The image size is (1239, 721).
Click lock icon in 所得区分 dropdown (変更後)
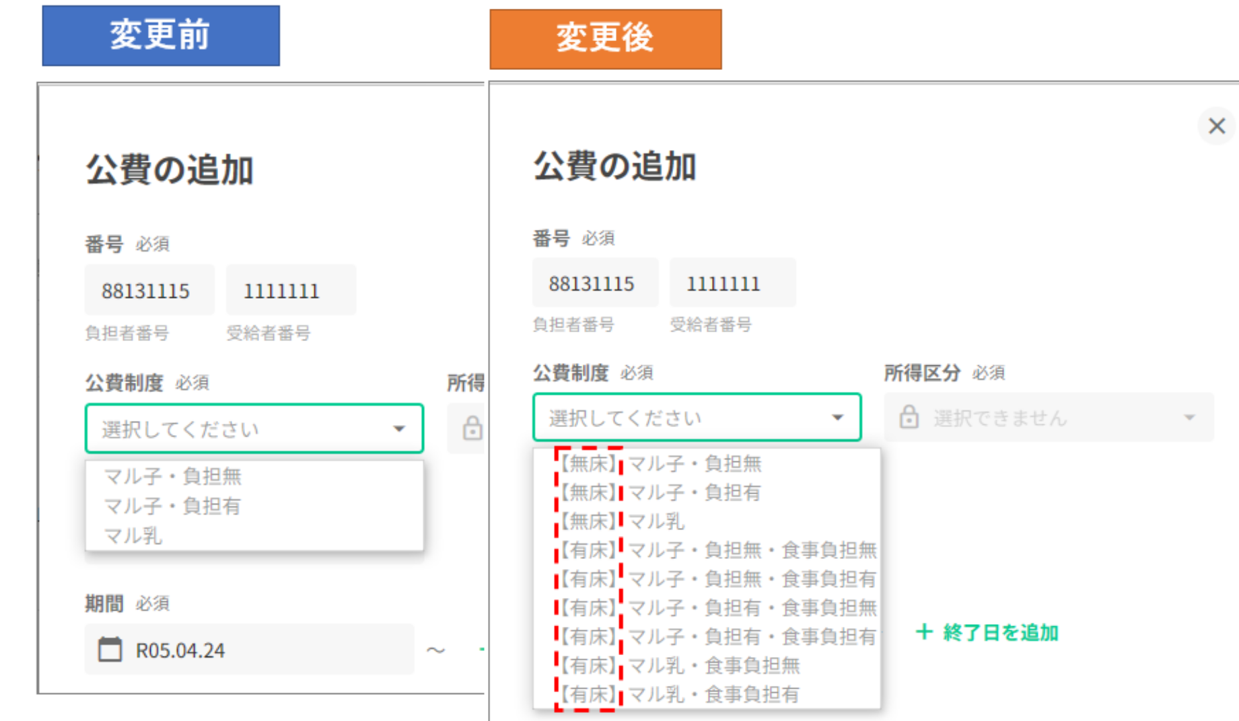coord(909,417)
